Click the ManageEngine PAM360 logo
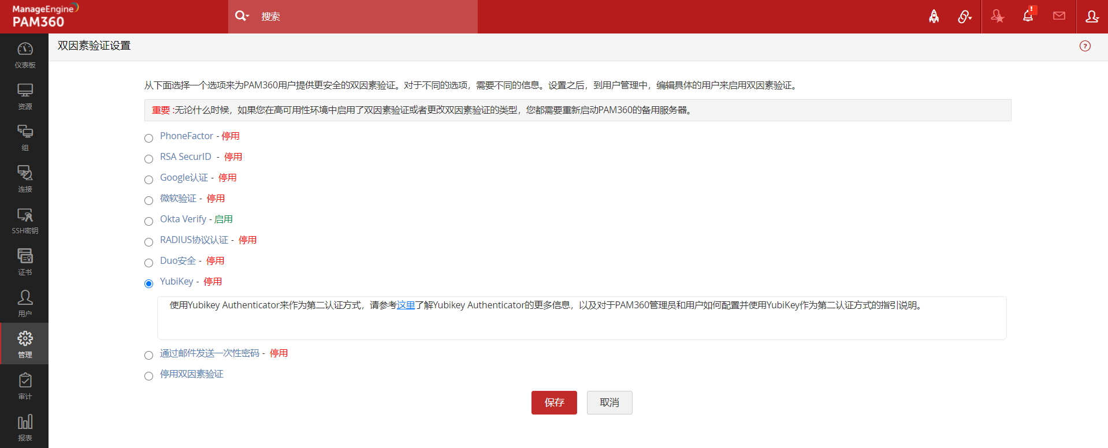The image size is (1108, 448). tap(45, 16)
